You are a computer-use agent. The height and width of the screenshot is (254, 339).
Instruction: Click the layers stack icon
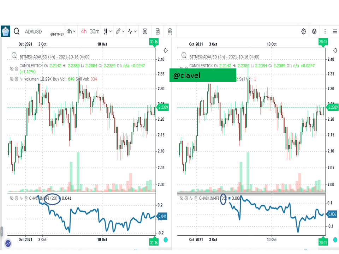click(314, 31)
